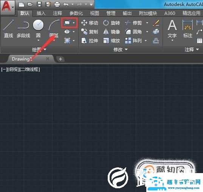This screenshot has width=203, height=192.
Task: Open the 管理 ribbon tab
Action: point(111,13)
